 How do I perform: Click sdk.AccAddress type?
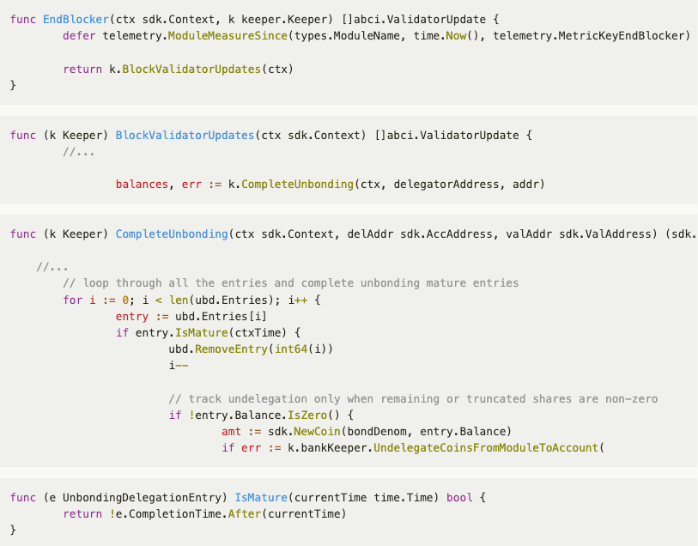[446, 234]
